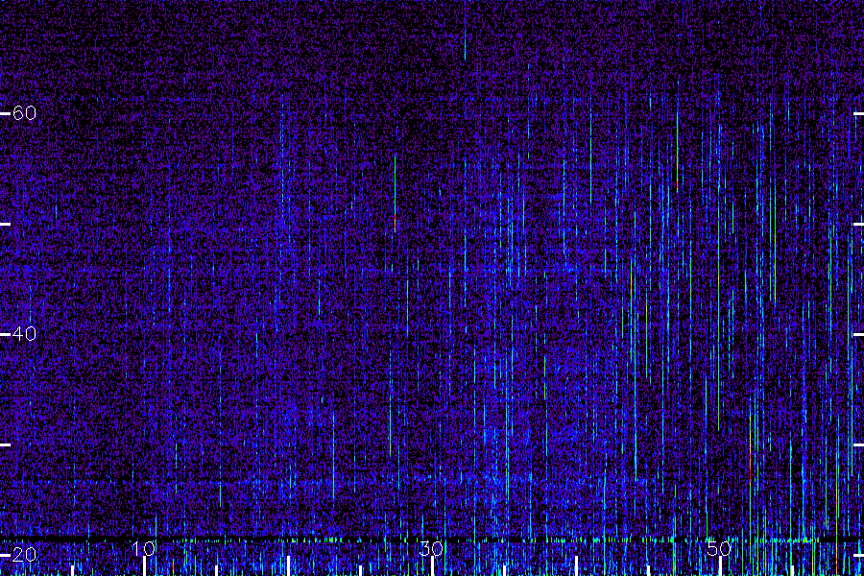
Task: Click the "20" vertical axis label
Action: [x=24, y=554]
